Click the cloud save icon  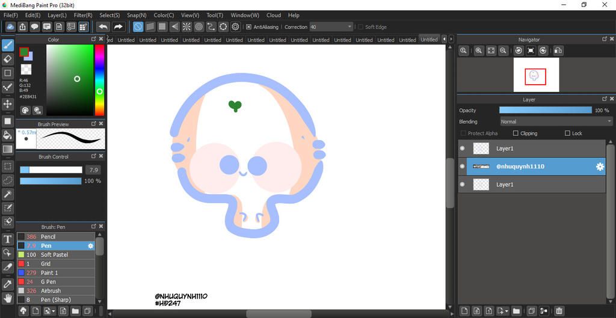(11, 26)
